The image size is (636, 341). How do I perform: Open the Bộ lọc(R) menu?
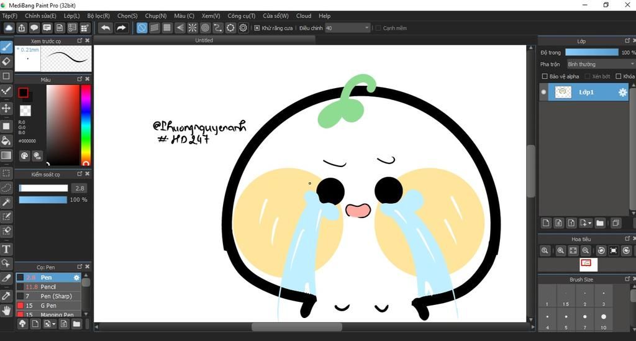point(99,16)
